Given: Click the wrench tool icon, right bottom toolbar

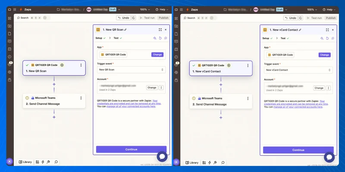Looking at the screenshot, I should pos(215,163).
